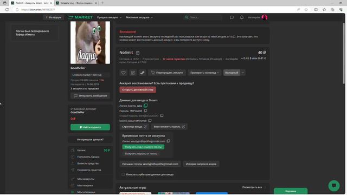Copy the password using its copy icon

pyautogui.click(x=145, y=110)
